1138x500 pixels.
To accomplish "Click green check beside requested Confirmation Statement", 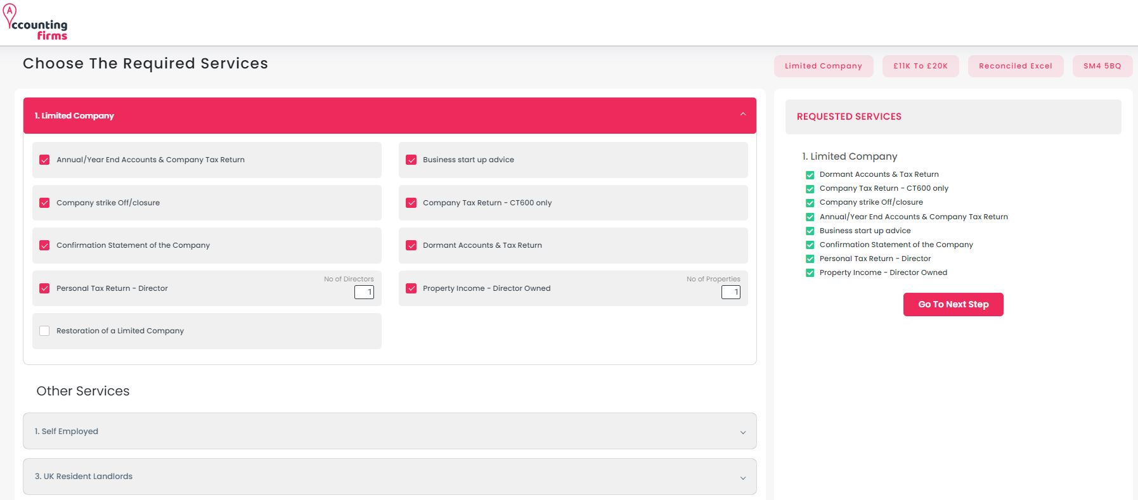I will click(810, 245).
